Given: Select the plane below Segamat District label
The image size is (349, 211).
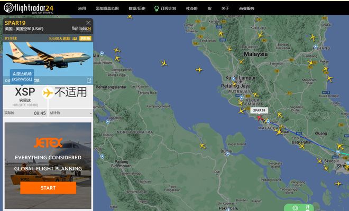Looking at the screenshot, I should coord(280,115).
